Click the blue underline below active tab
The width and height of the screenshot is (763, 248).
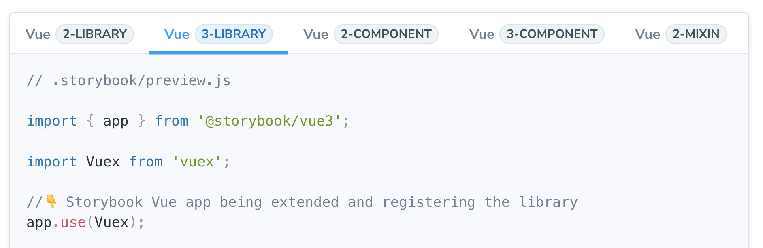219,52
